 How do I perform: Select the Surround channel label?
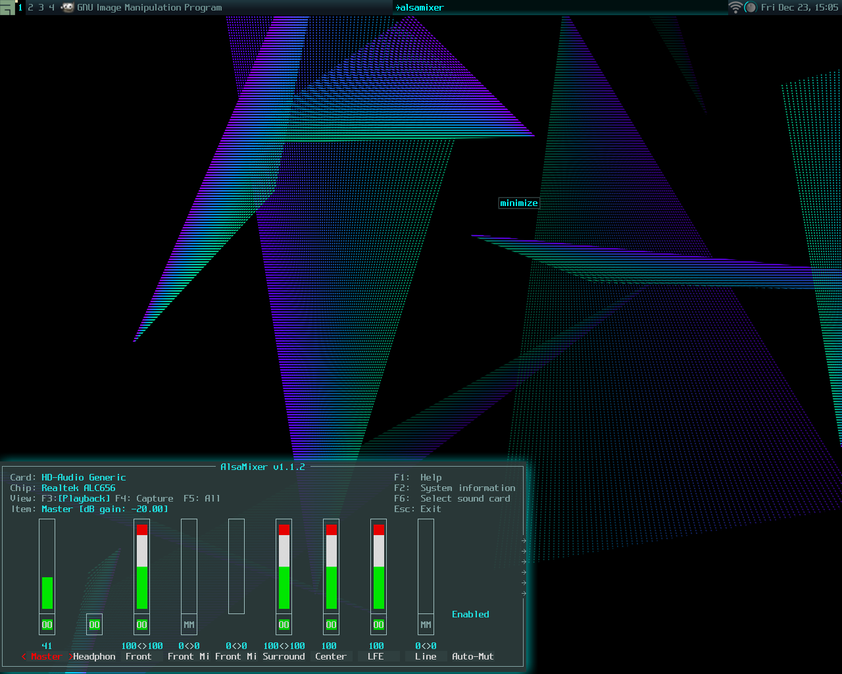pyautogui.click(x=284, y=657)
